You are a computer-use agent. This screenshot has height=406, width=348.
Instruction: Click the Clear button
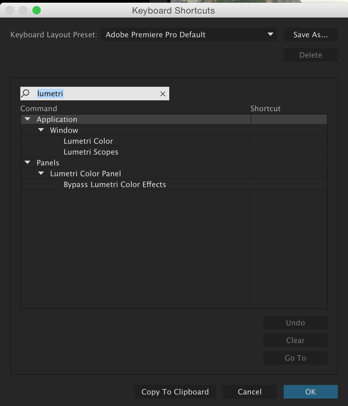296,340
